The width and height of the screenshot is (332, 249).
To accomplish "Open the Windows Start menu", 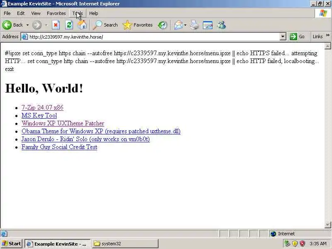I will point(12,244).
